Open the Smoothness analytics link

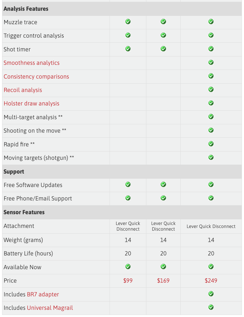click(x=32, y=63)
